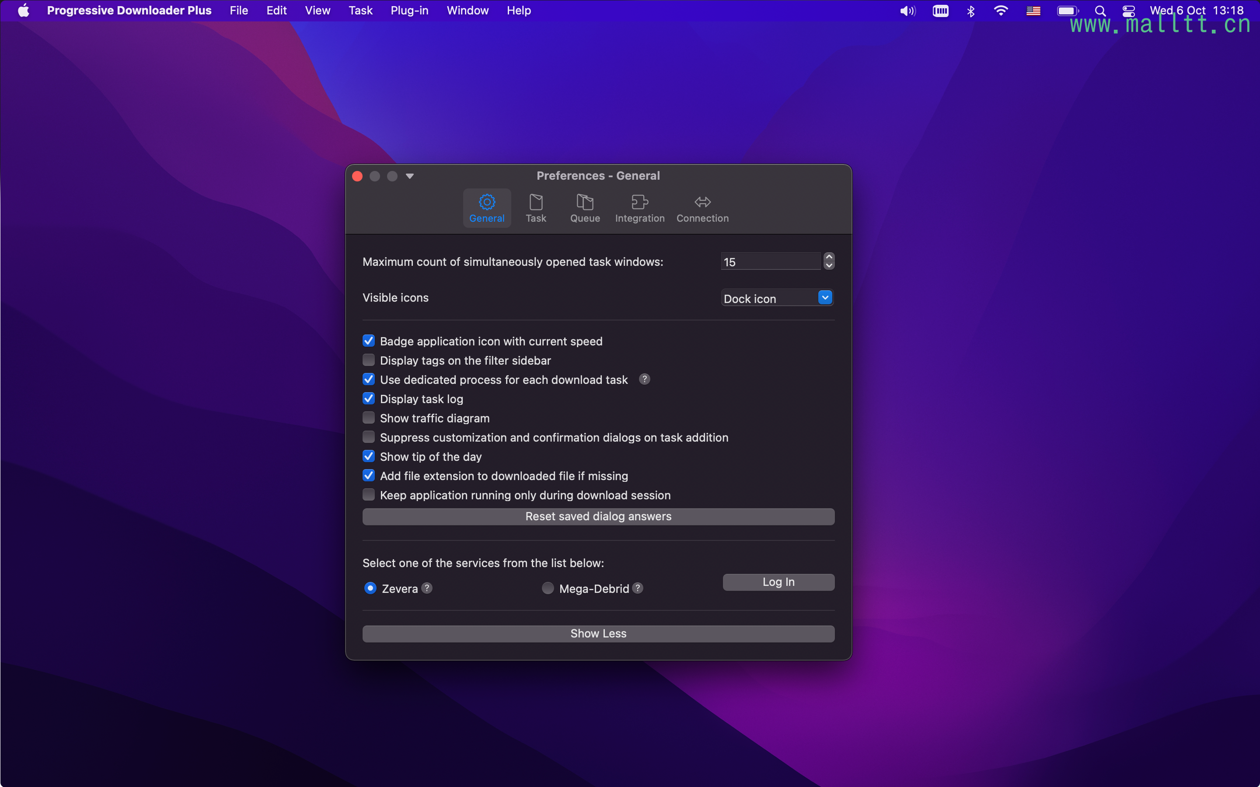The image size is (1260, 787).
Task: Toggle Badge application icon with current speed
Action: click(x=369, y=341)
